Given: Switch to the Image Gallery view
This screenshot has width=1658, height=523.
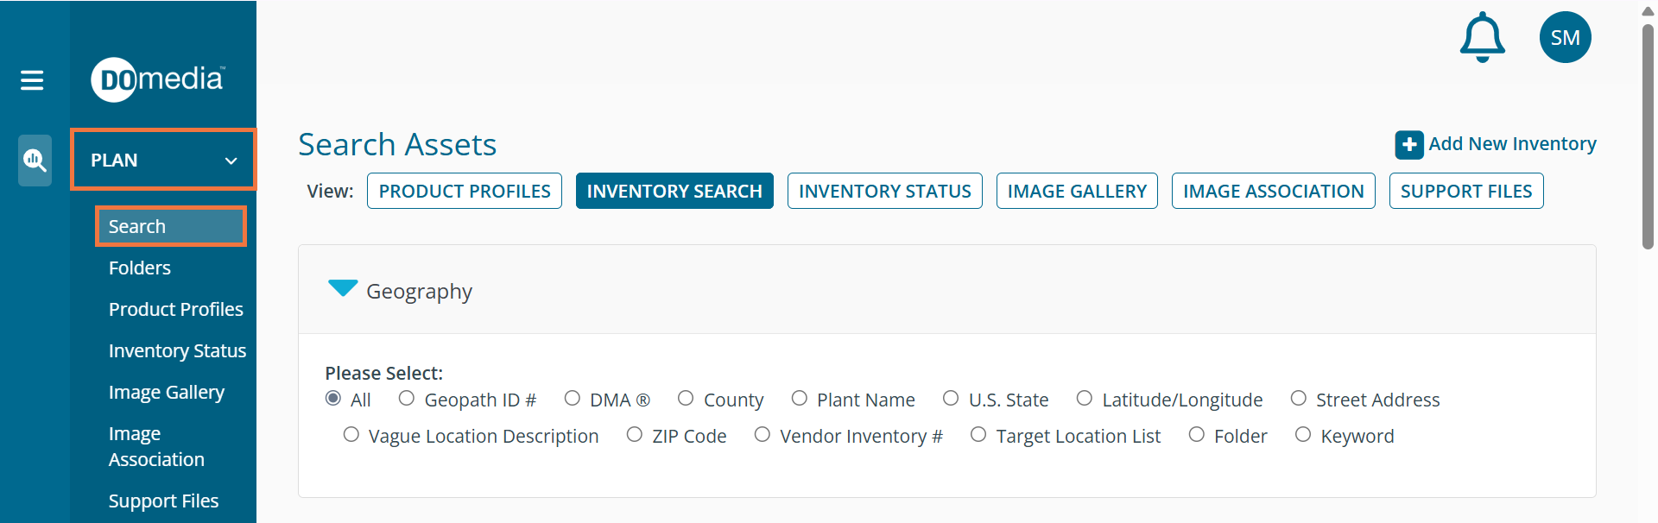Looking at the screenshot, I should pos(1077,191).
